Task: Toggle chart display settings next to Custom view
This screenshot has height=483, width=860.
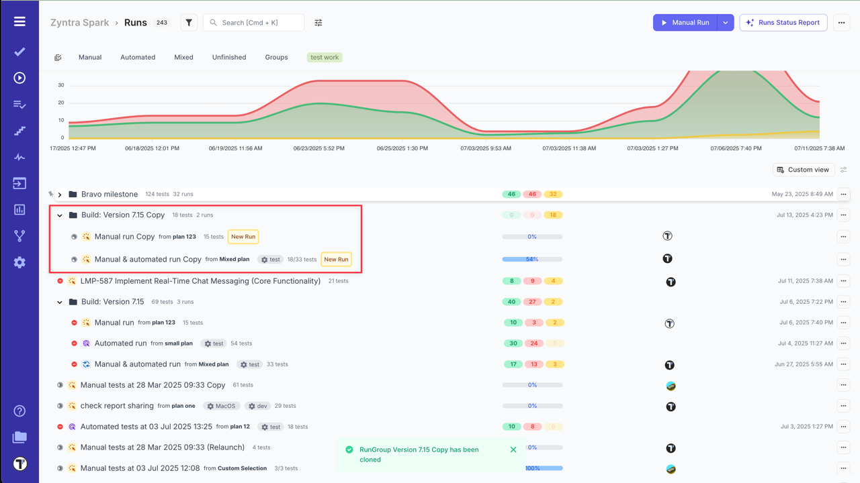Action: pos(843,170)
